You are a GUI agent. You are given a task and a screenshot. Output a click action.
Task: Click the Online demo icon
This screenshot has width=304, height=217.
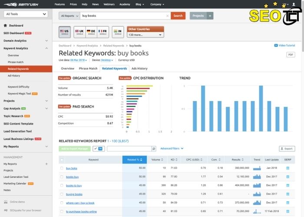coord(6,202)
